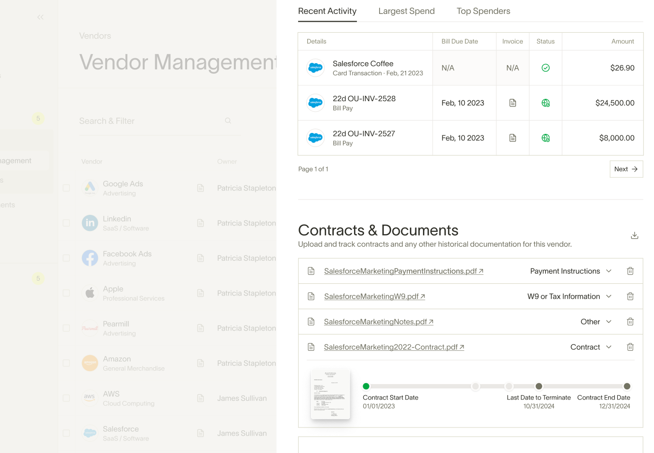The width and height of the screenshot is (654, 453).
Task: Delete SalesforceMarketingNotes.pdf document
Action: (x=630, y=322)
